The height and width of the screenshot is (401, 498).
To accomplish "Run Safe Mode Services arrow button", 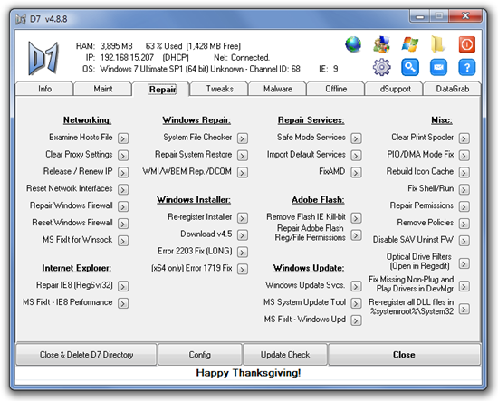I will click(x=356, y=138).
